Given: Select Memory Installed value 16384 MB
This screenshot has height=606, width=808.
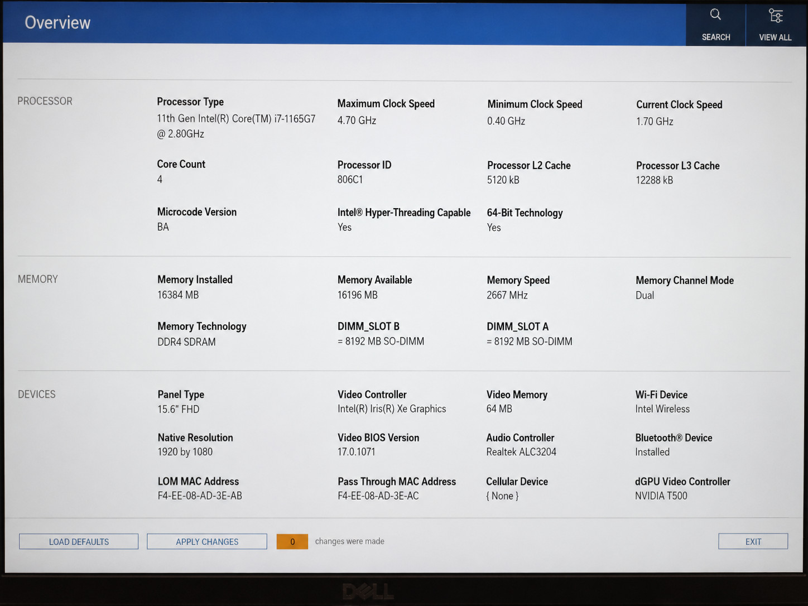Looking at the screenshot, I should pos(178,295).
